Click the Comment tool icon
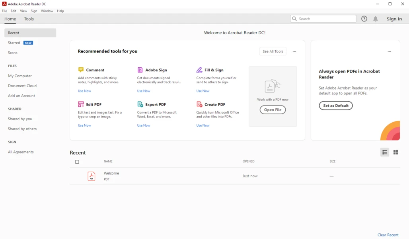 click(x=81, y=70)
